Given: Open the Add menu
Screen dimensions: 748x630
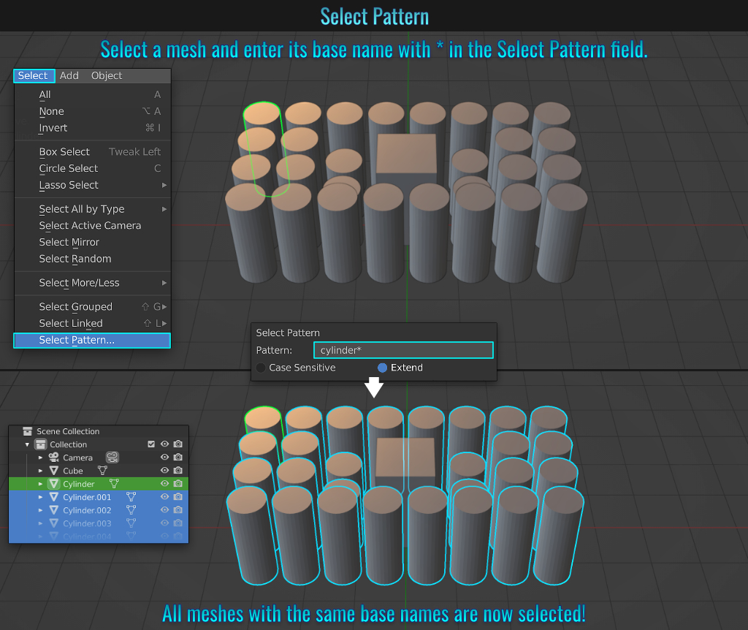Looking at the screenshot, I should coord(69,75).
